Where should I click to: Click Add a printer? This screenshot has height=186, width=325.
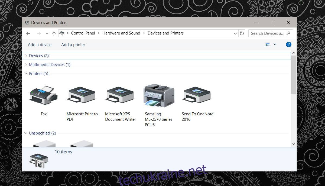[73, 45]
